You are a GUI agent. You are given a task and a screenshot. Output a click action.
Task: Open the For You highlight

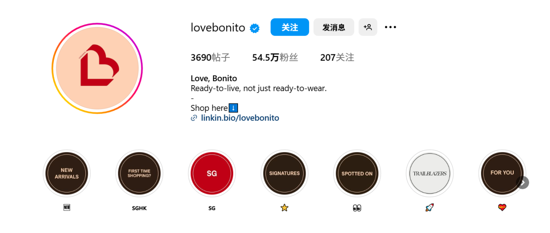pyautogui.click(x=501, y=174)
